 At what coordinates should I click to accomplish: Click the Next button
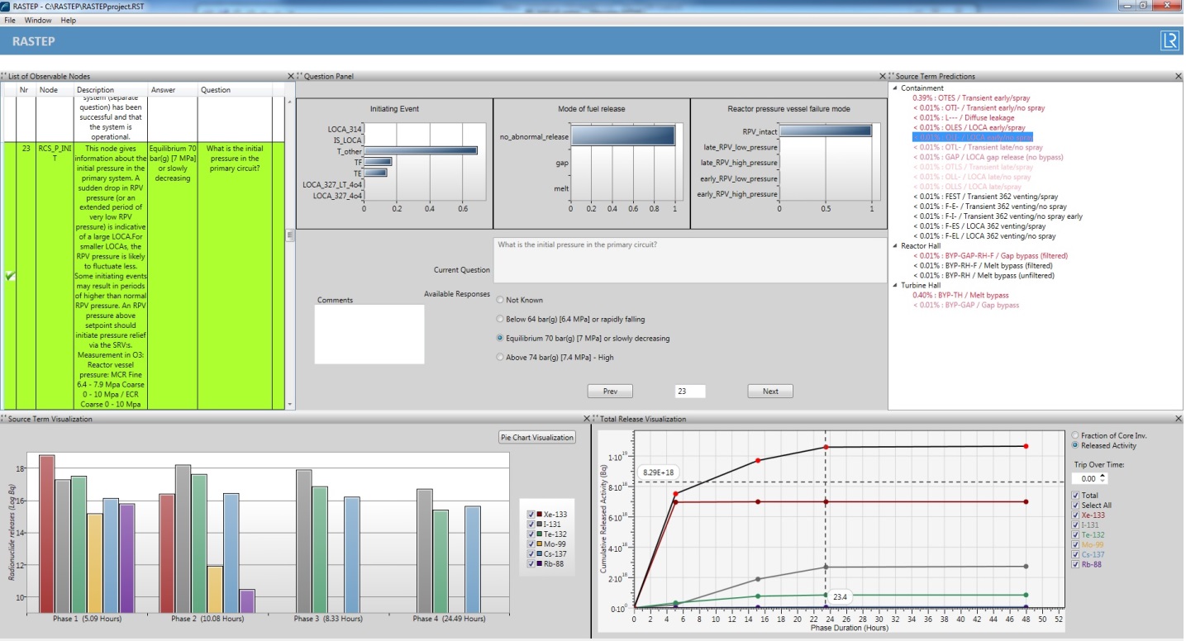770,392
